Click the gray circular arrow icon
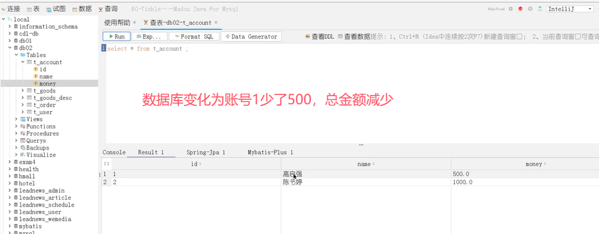 click(530, 9)
